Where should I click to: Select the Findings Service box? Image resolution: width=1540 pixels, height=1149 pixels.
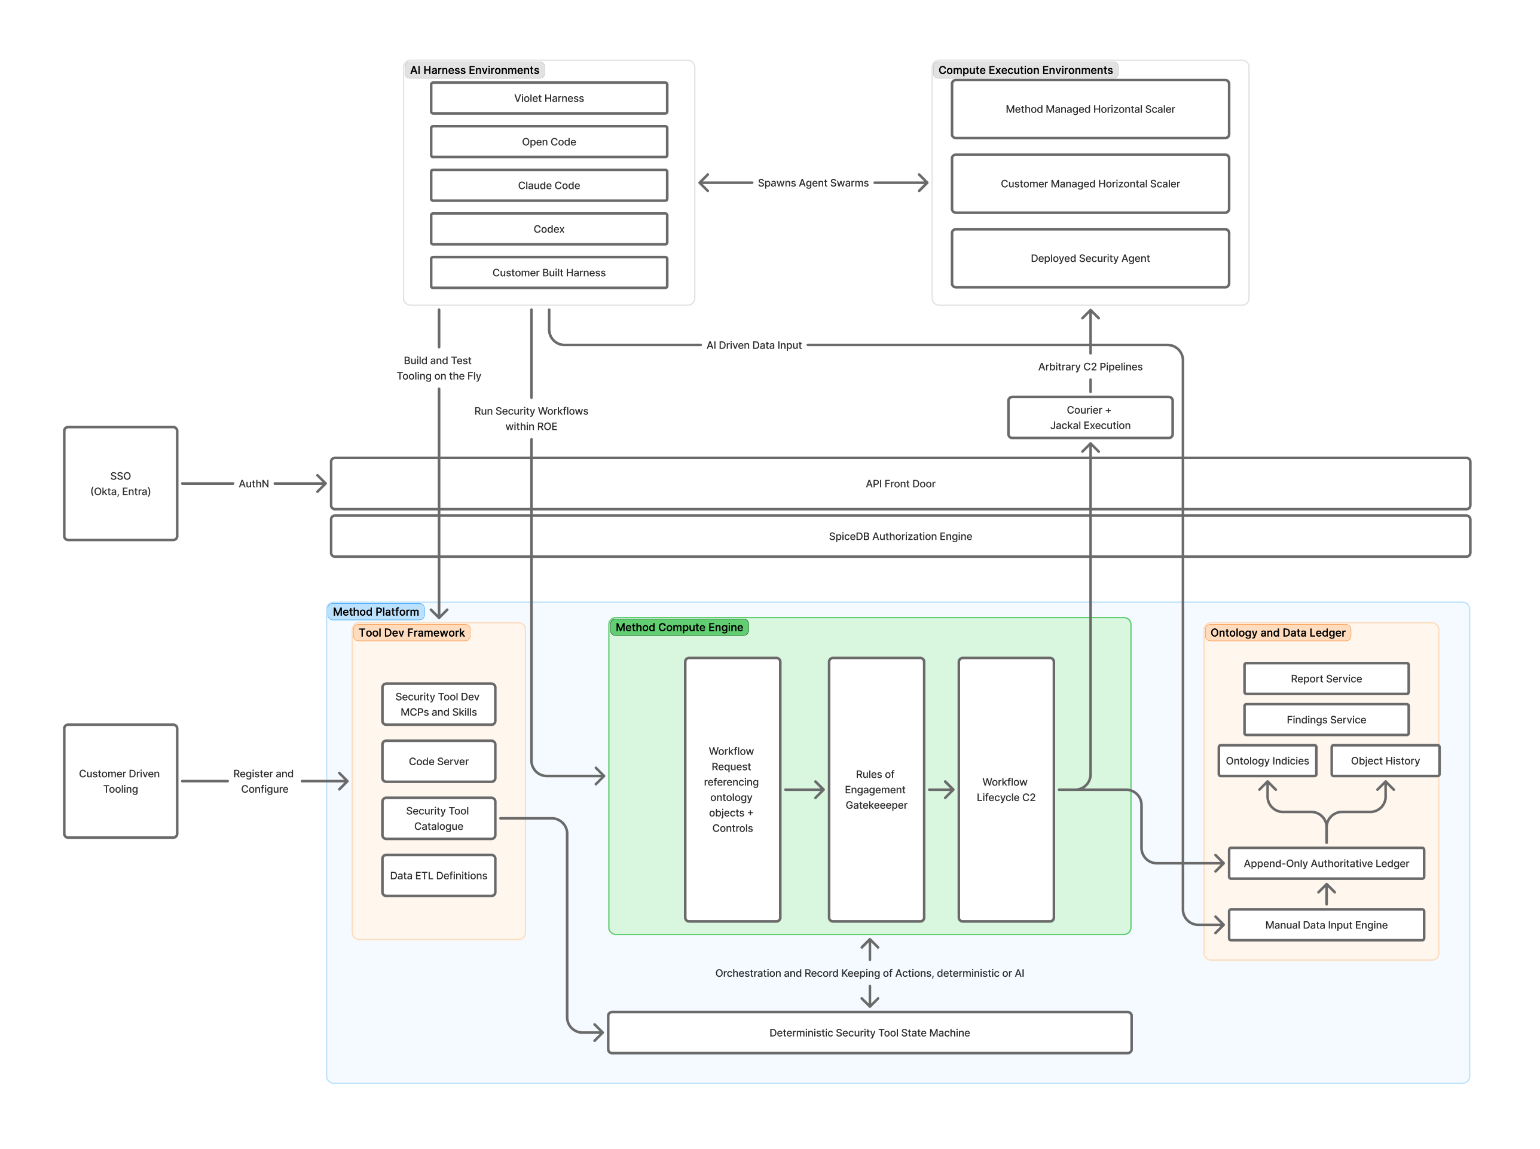[x=1327, y=720]
